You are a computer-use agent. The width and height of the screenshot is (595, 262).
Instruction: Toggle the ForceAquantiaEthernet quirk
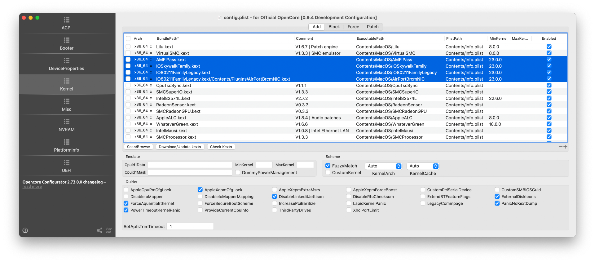126,204
